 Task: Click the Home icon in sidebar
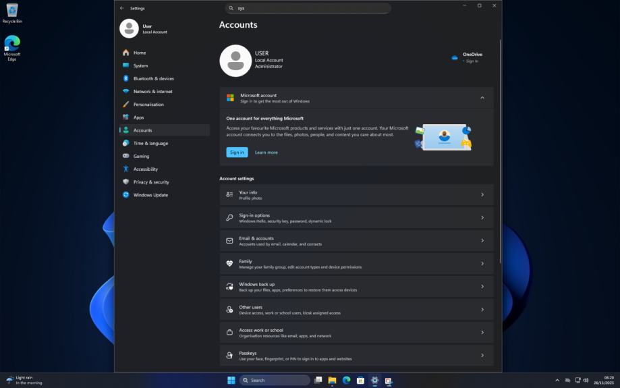(x=125, y=53)
